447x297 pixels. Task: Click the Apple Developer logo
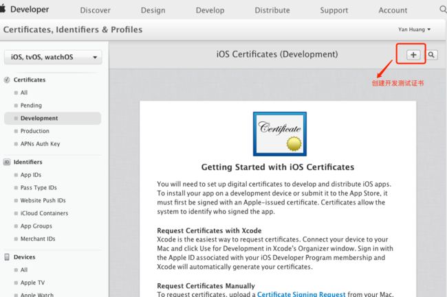coord(25,10)
